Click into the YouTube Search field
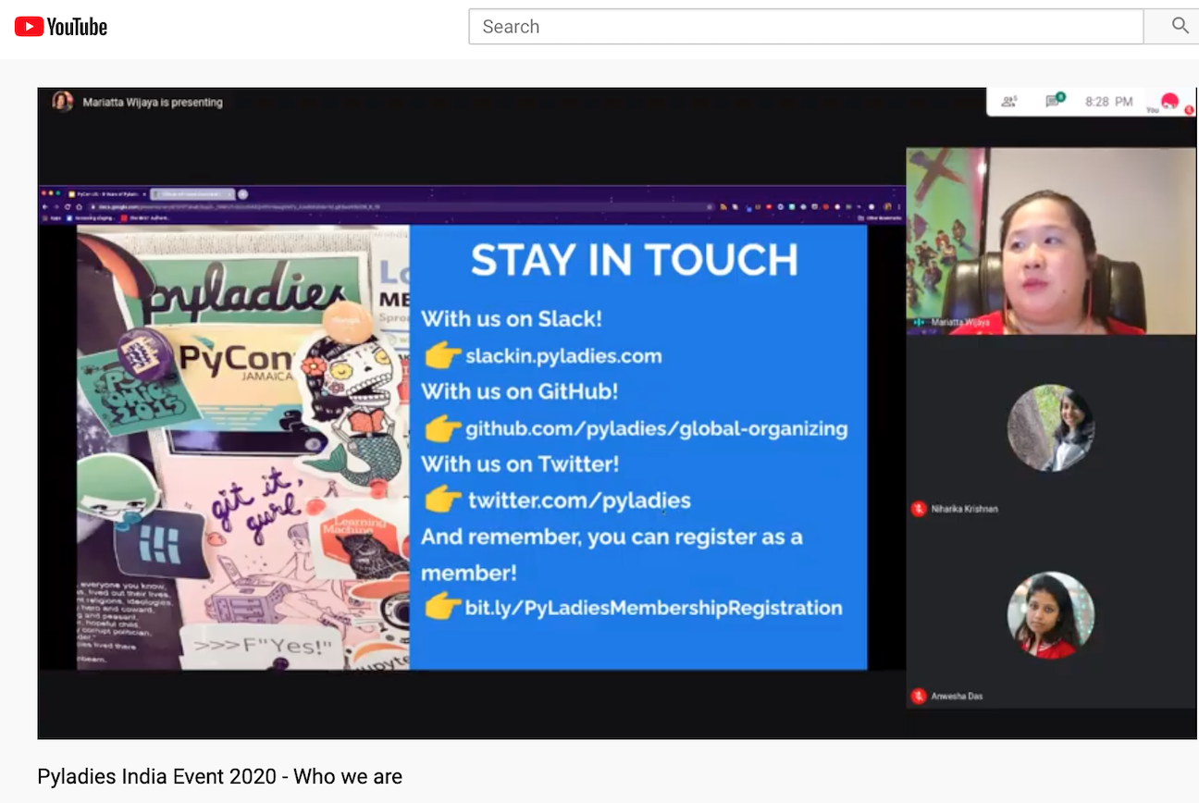 [x=806, y=27]
